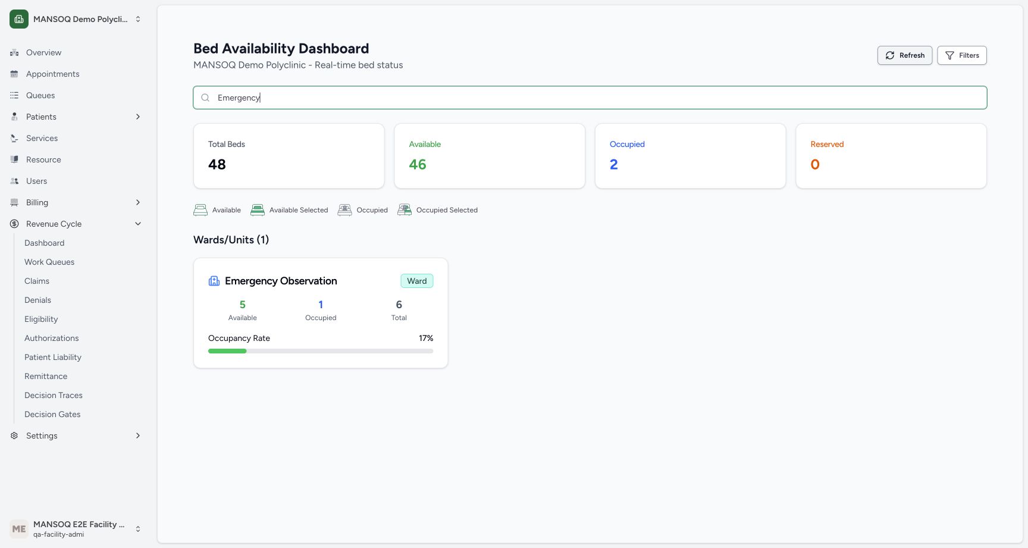This screenshot has height=548, width=1028.
Task: Go to the Claims page
Action: click(x=37, y=281)
